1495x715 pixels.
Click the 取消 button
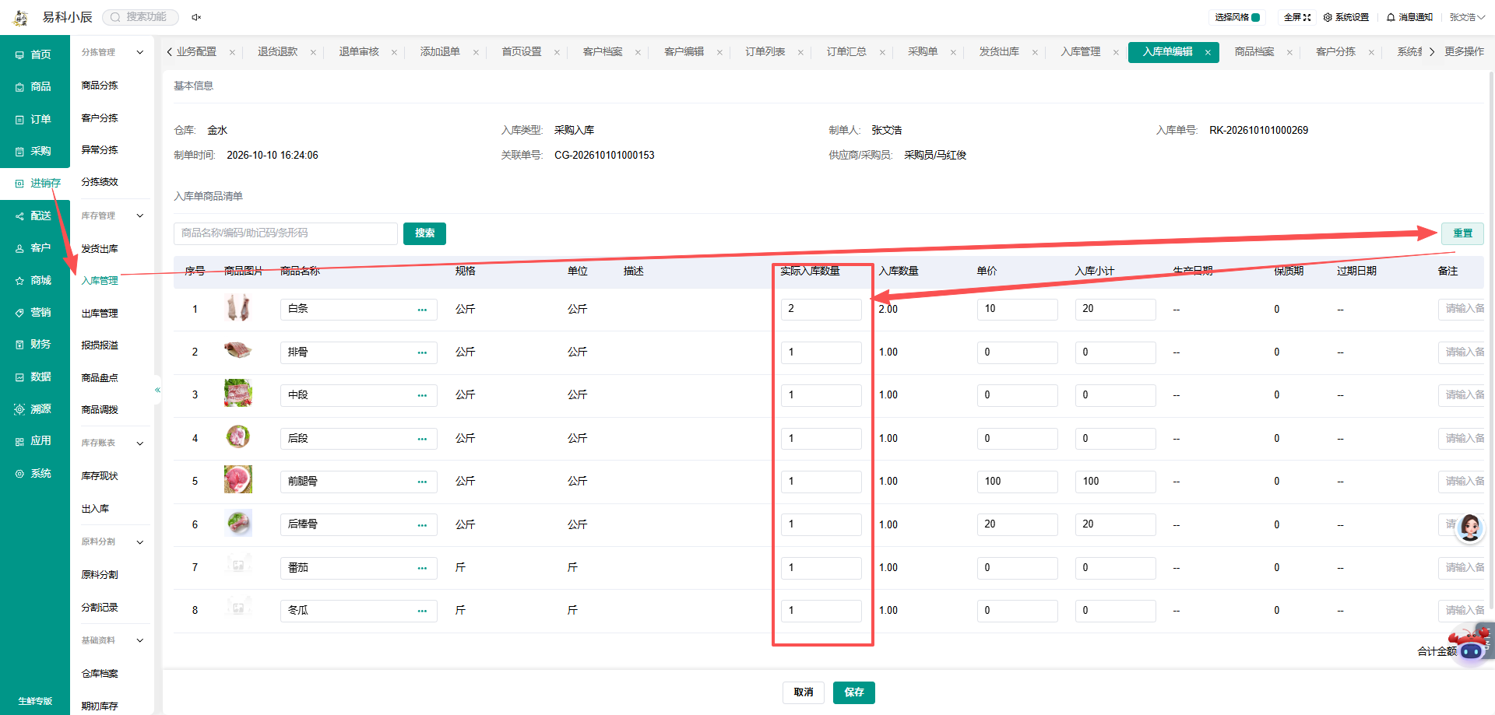click(x=804, y=692)
